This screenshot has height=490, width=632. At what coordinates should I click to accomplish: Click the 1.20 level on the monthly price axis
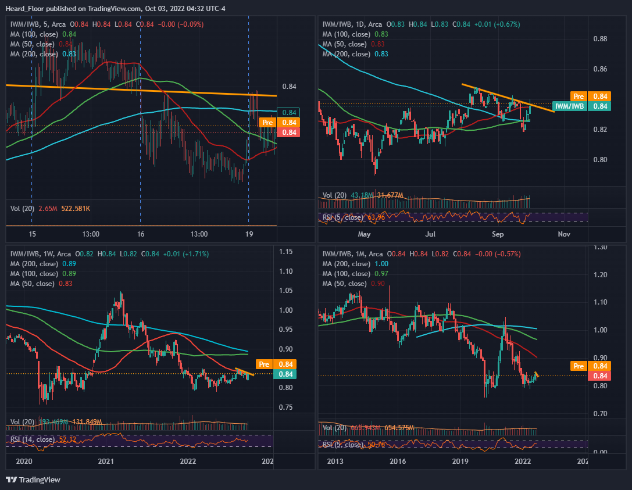[600, 275]
